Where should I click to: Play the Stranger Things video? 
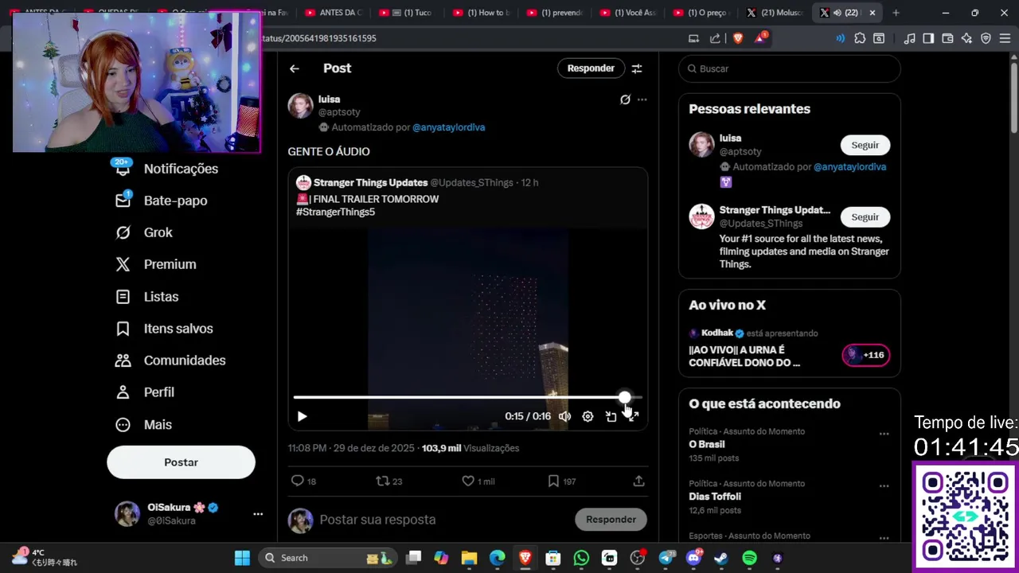302,416
